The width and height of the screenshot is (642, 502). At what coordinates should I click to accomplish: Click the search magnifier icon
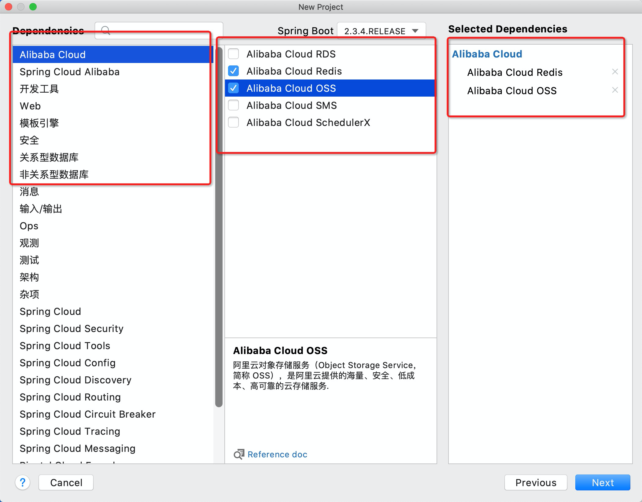click(106, 30)
